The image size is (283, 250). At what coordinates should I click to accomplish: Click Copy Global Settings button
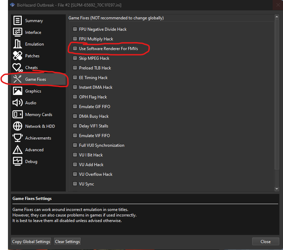[31, 241]
